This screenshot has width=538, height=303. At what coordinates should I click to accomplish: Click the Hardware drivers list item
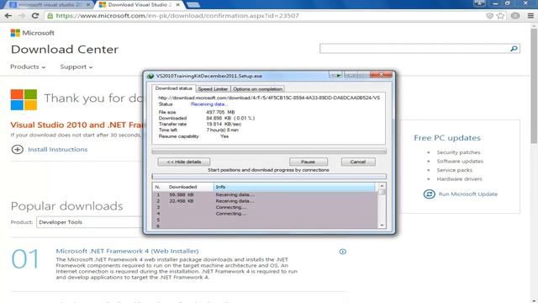click(x=459, y=179)
